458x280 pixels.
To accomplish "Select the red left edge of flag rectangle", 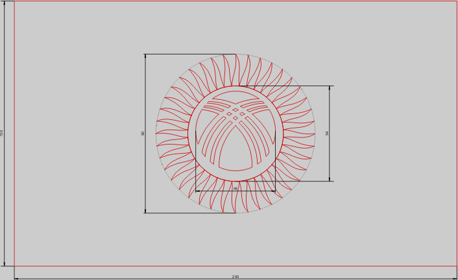I will pos(14,133).
